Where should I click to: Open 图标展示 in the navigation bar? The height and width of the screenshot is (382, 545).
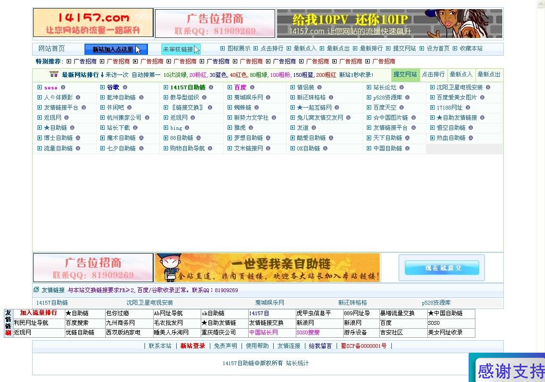tap(239, 49)
